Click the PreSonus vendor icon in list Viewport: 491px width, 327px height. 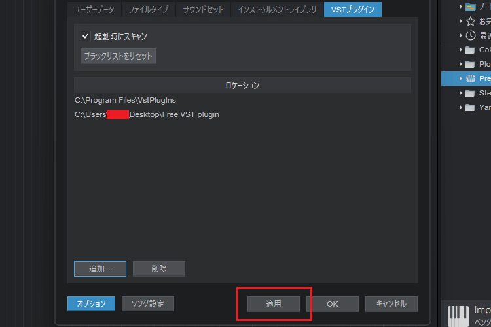(470, 78)
